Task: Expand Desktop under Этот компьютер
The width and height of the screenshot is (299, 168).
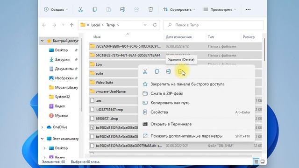Action: coord(44,148)
